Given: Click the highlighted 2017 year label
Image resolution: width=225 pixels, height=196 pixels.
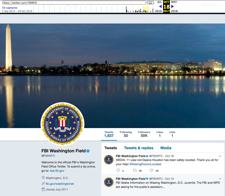Looking at the screenshot, I should point(166,11).
